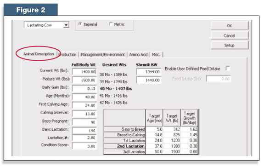The width and height of the screenshot is (264, 167).
Task: Select the '1st Lactation' row header
Action: [125, 140]
